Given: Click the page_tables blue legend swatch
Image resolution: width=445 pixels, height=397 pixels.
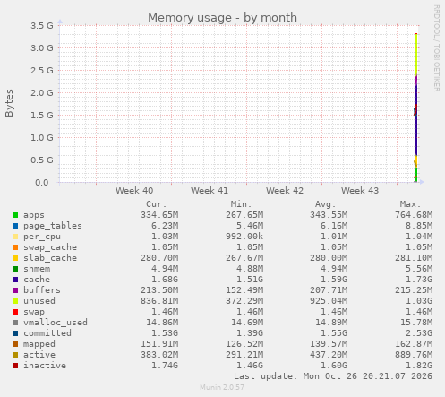Looking at the screenshot, I should click(15, 226).
